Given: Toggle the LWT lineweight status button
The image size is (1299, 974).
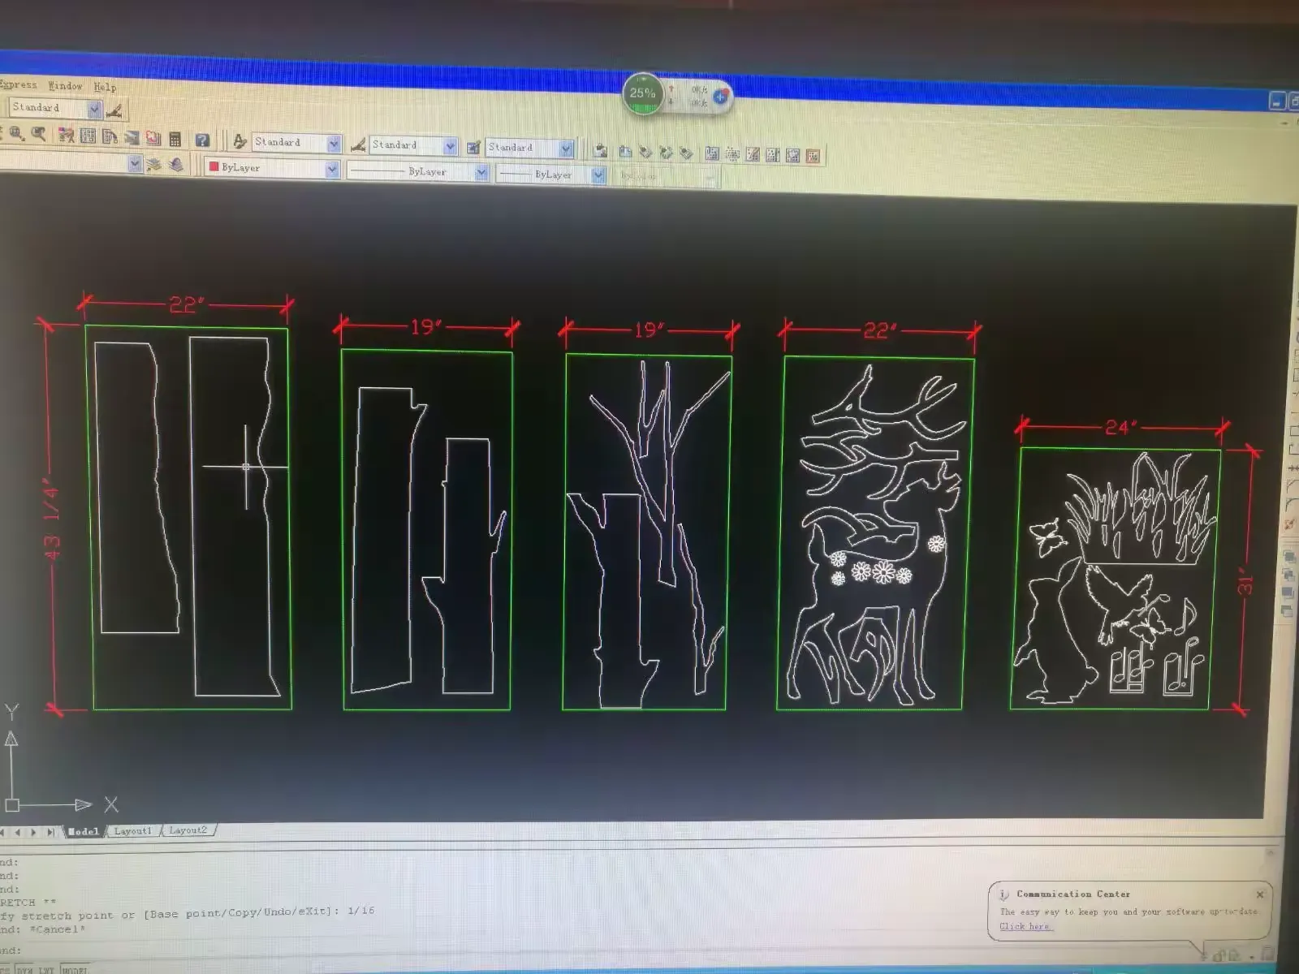Looking at the screenshot, I should point(46,969).
